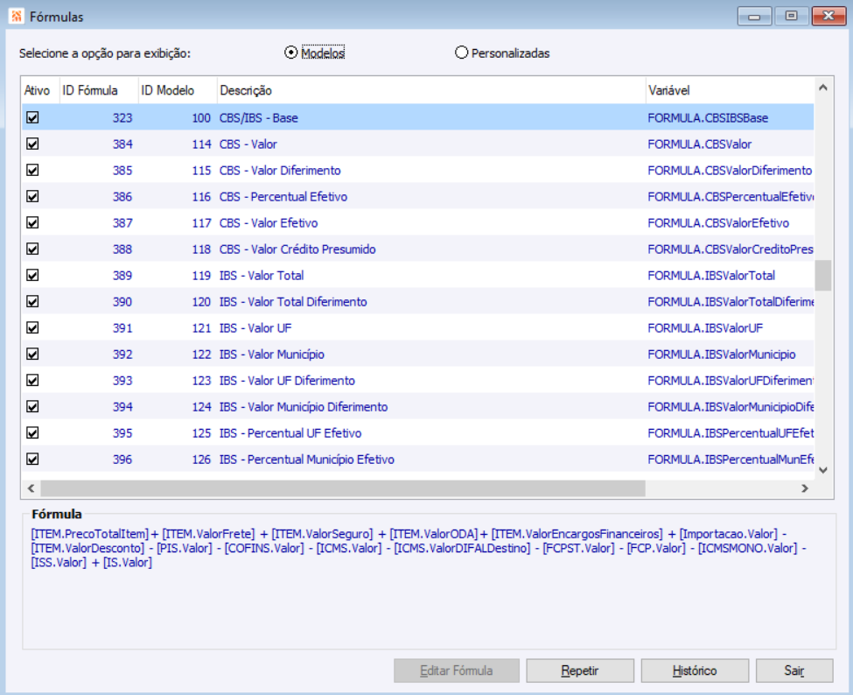Click variable FORMULA.CBSIBSBase cell
853x695 pixels.
coord(730,117)
